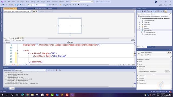173x97 pixels.
Task: Click the swap panes icon between Design and XAML
Action: click(13, 40)
